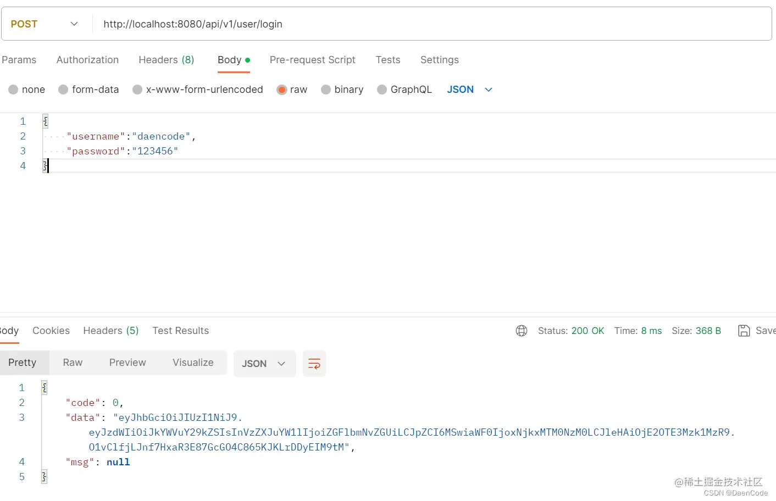Switch to response Cookies tab
Screen dimensions: 776x501
[x=51, y=331]
